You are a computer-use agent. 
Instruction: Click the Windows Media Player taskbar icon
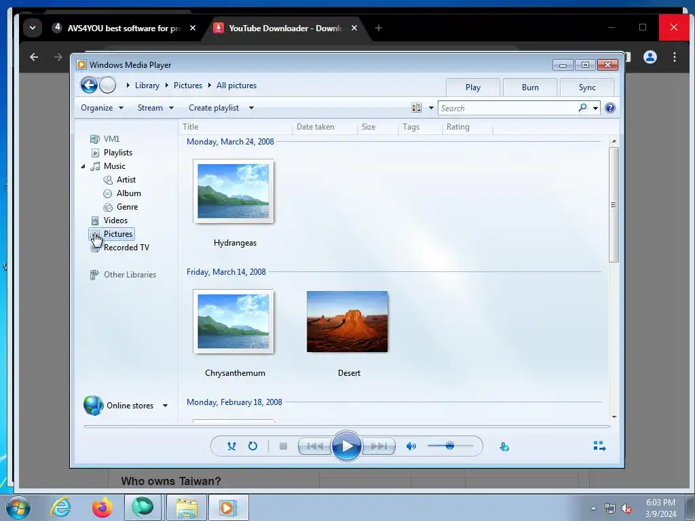228,507
